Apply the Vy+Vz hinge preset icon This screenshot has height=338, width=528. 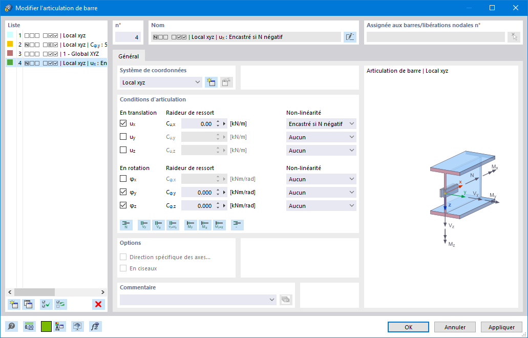point(173,225)
